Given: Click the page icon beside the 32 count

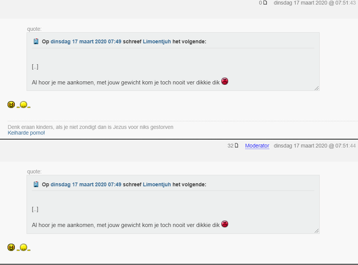Looking at the screenshot, I should pyautogui.click(x=237, y=145).
